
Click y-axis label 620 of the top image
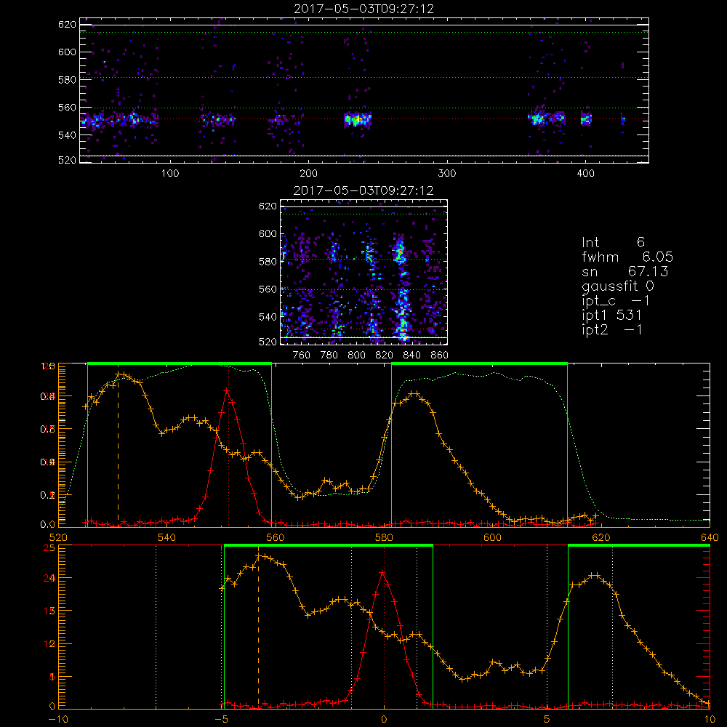(67, 24)
